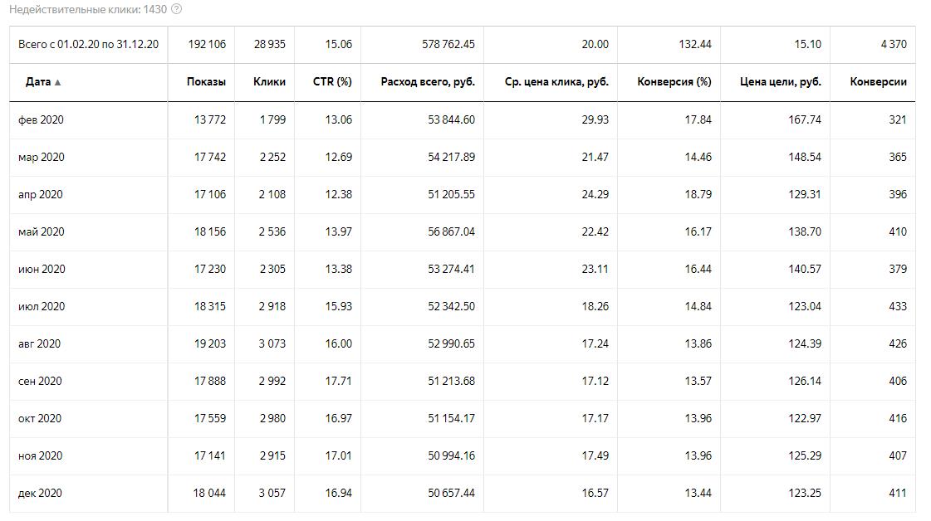Select the дек 2020 row label
Viewport: 931px width, 521px height.
point(40,493)
